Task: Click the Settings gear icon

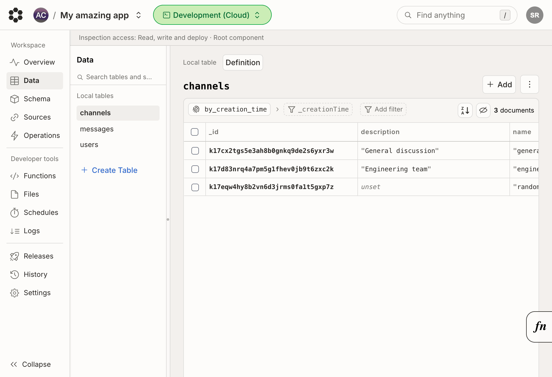Action: pos(15,293)
